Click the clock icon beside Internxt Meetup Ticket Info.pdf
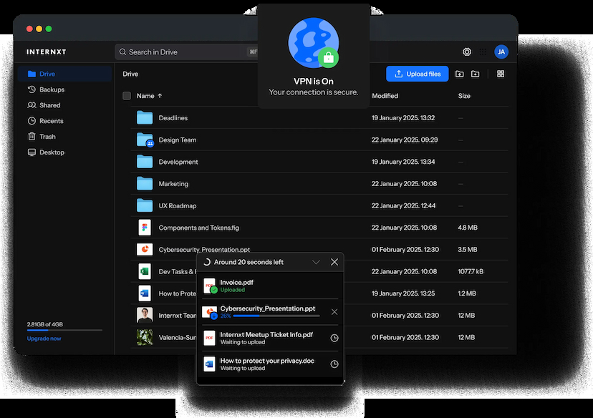The height and width of the screenshot is (418, 593). point(334,338)
